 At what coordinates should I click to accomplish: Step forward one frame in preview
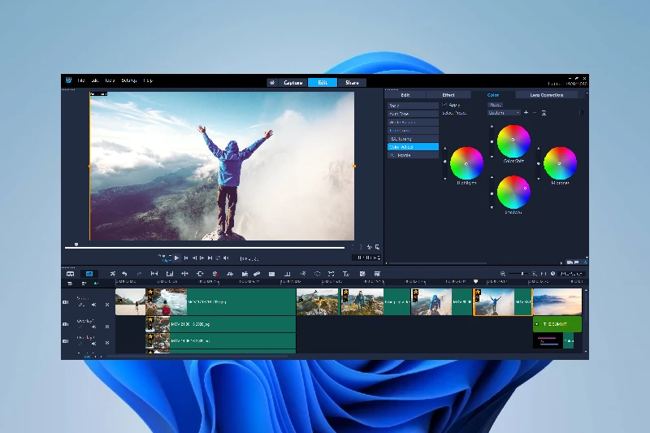coord(201,258)
